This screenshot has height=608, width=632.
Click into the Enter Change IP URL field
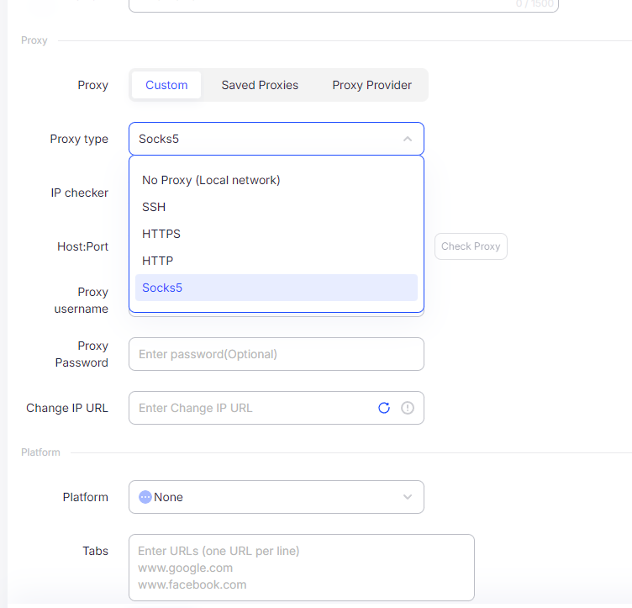(x=252, y=408)
